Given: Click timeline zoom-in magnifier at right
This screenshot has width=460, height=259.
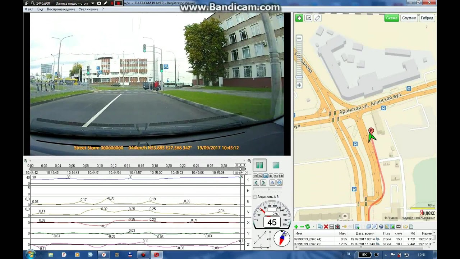Looking at the screenshot, I should tap(249, 161).
